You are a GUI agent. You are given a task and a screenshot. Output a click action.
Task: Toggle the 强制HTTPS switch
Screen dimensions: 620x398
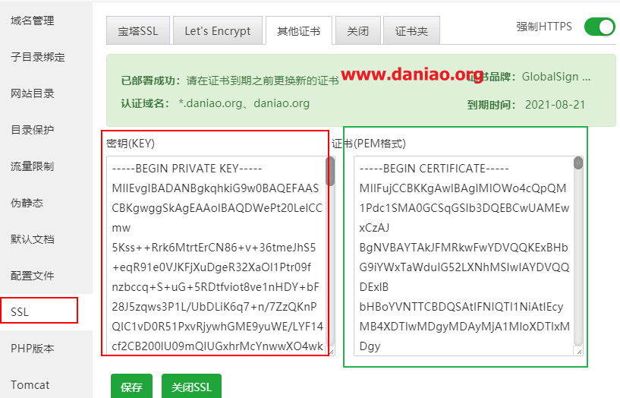[x=600, y=27]
